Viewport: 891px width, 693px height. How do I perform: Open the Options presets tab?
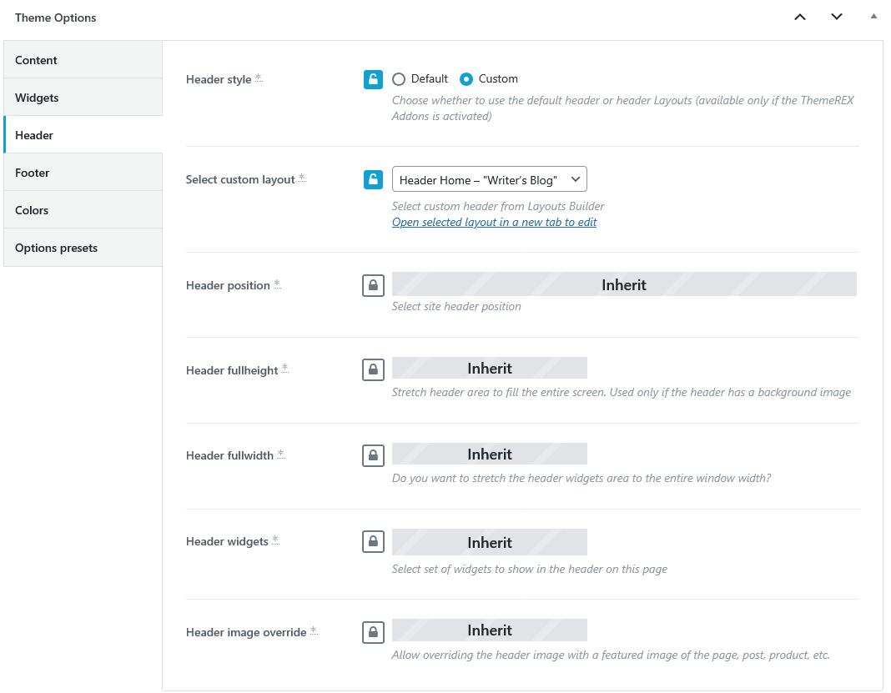click(83, 248)
